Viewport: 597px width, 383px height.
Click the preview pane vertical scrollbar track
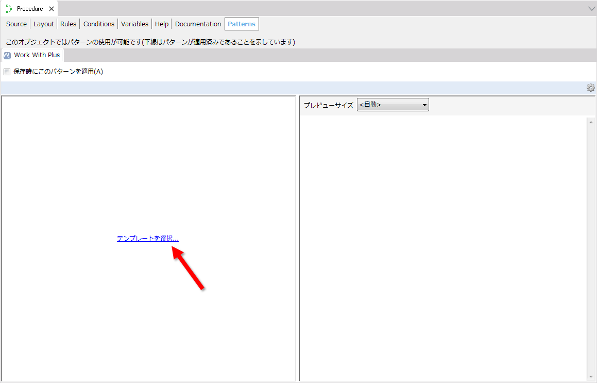click(590, 247)
